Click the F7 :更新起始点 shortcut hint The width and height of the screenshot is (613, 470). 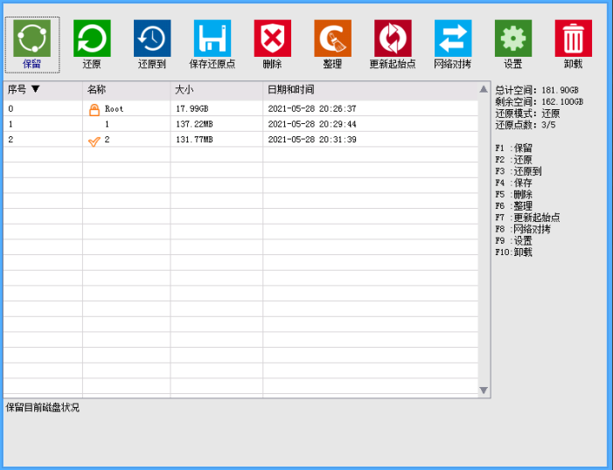pos(527,218)
